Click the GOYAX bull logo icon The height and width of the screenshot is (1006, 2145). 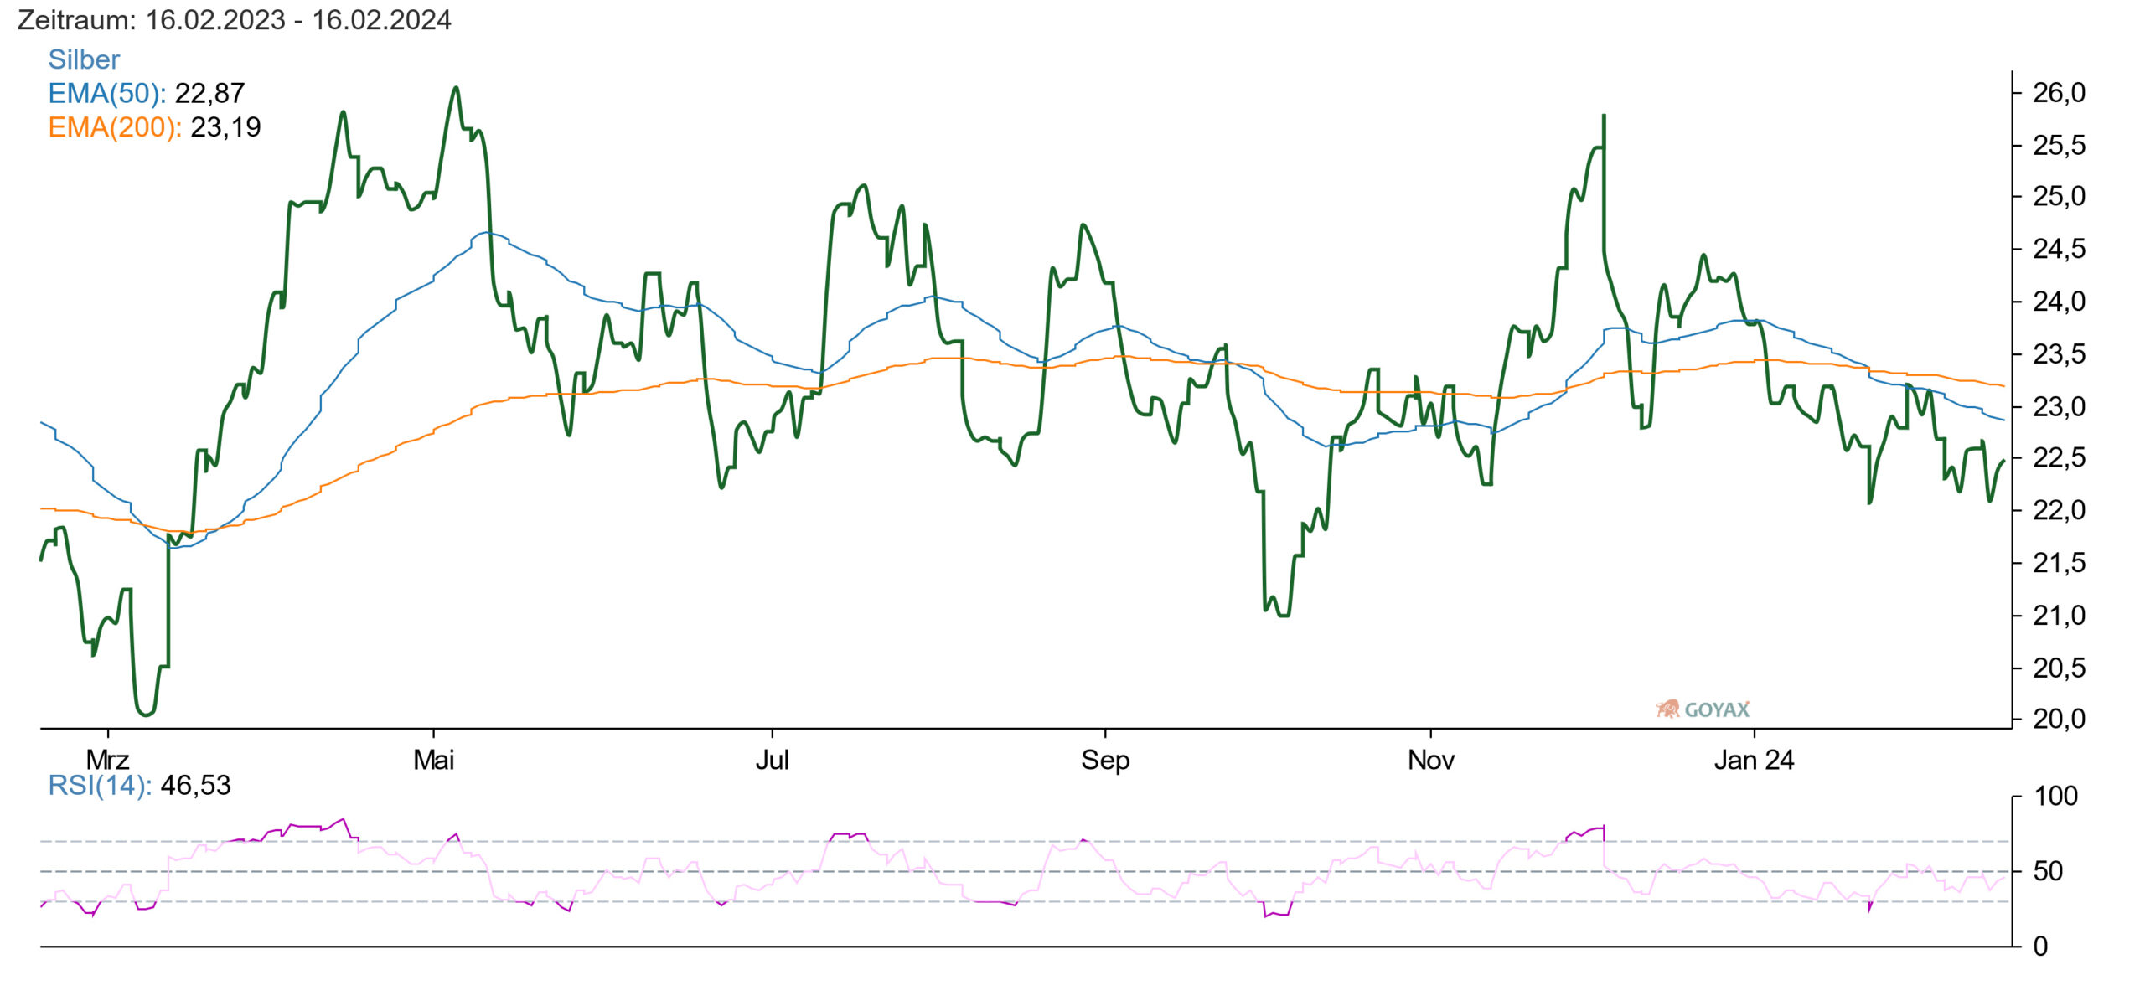1667,709
